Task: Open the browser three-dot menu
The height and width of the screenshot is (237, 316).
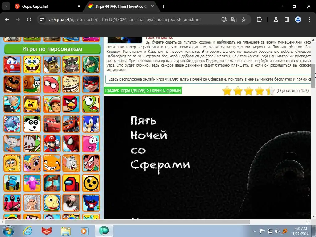Action: click(x=309, y=19)
